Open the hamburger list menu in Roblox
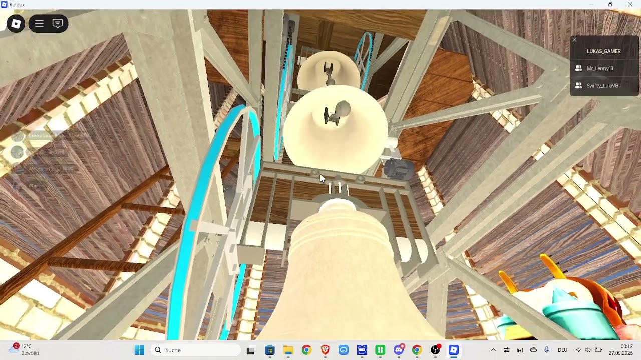 39,24
